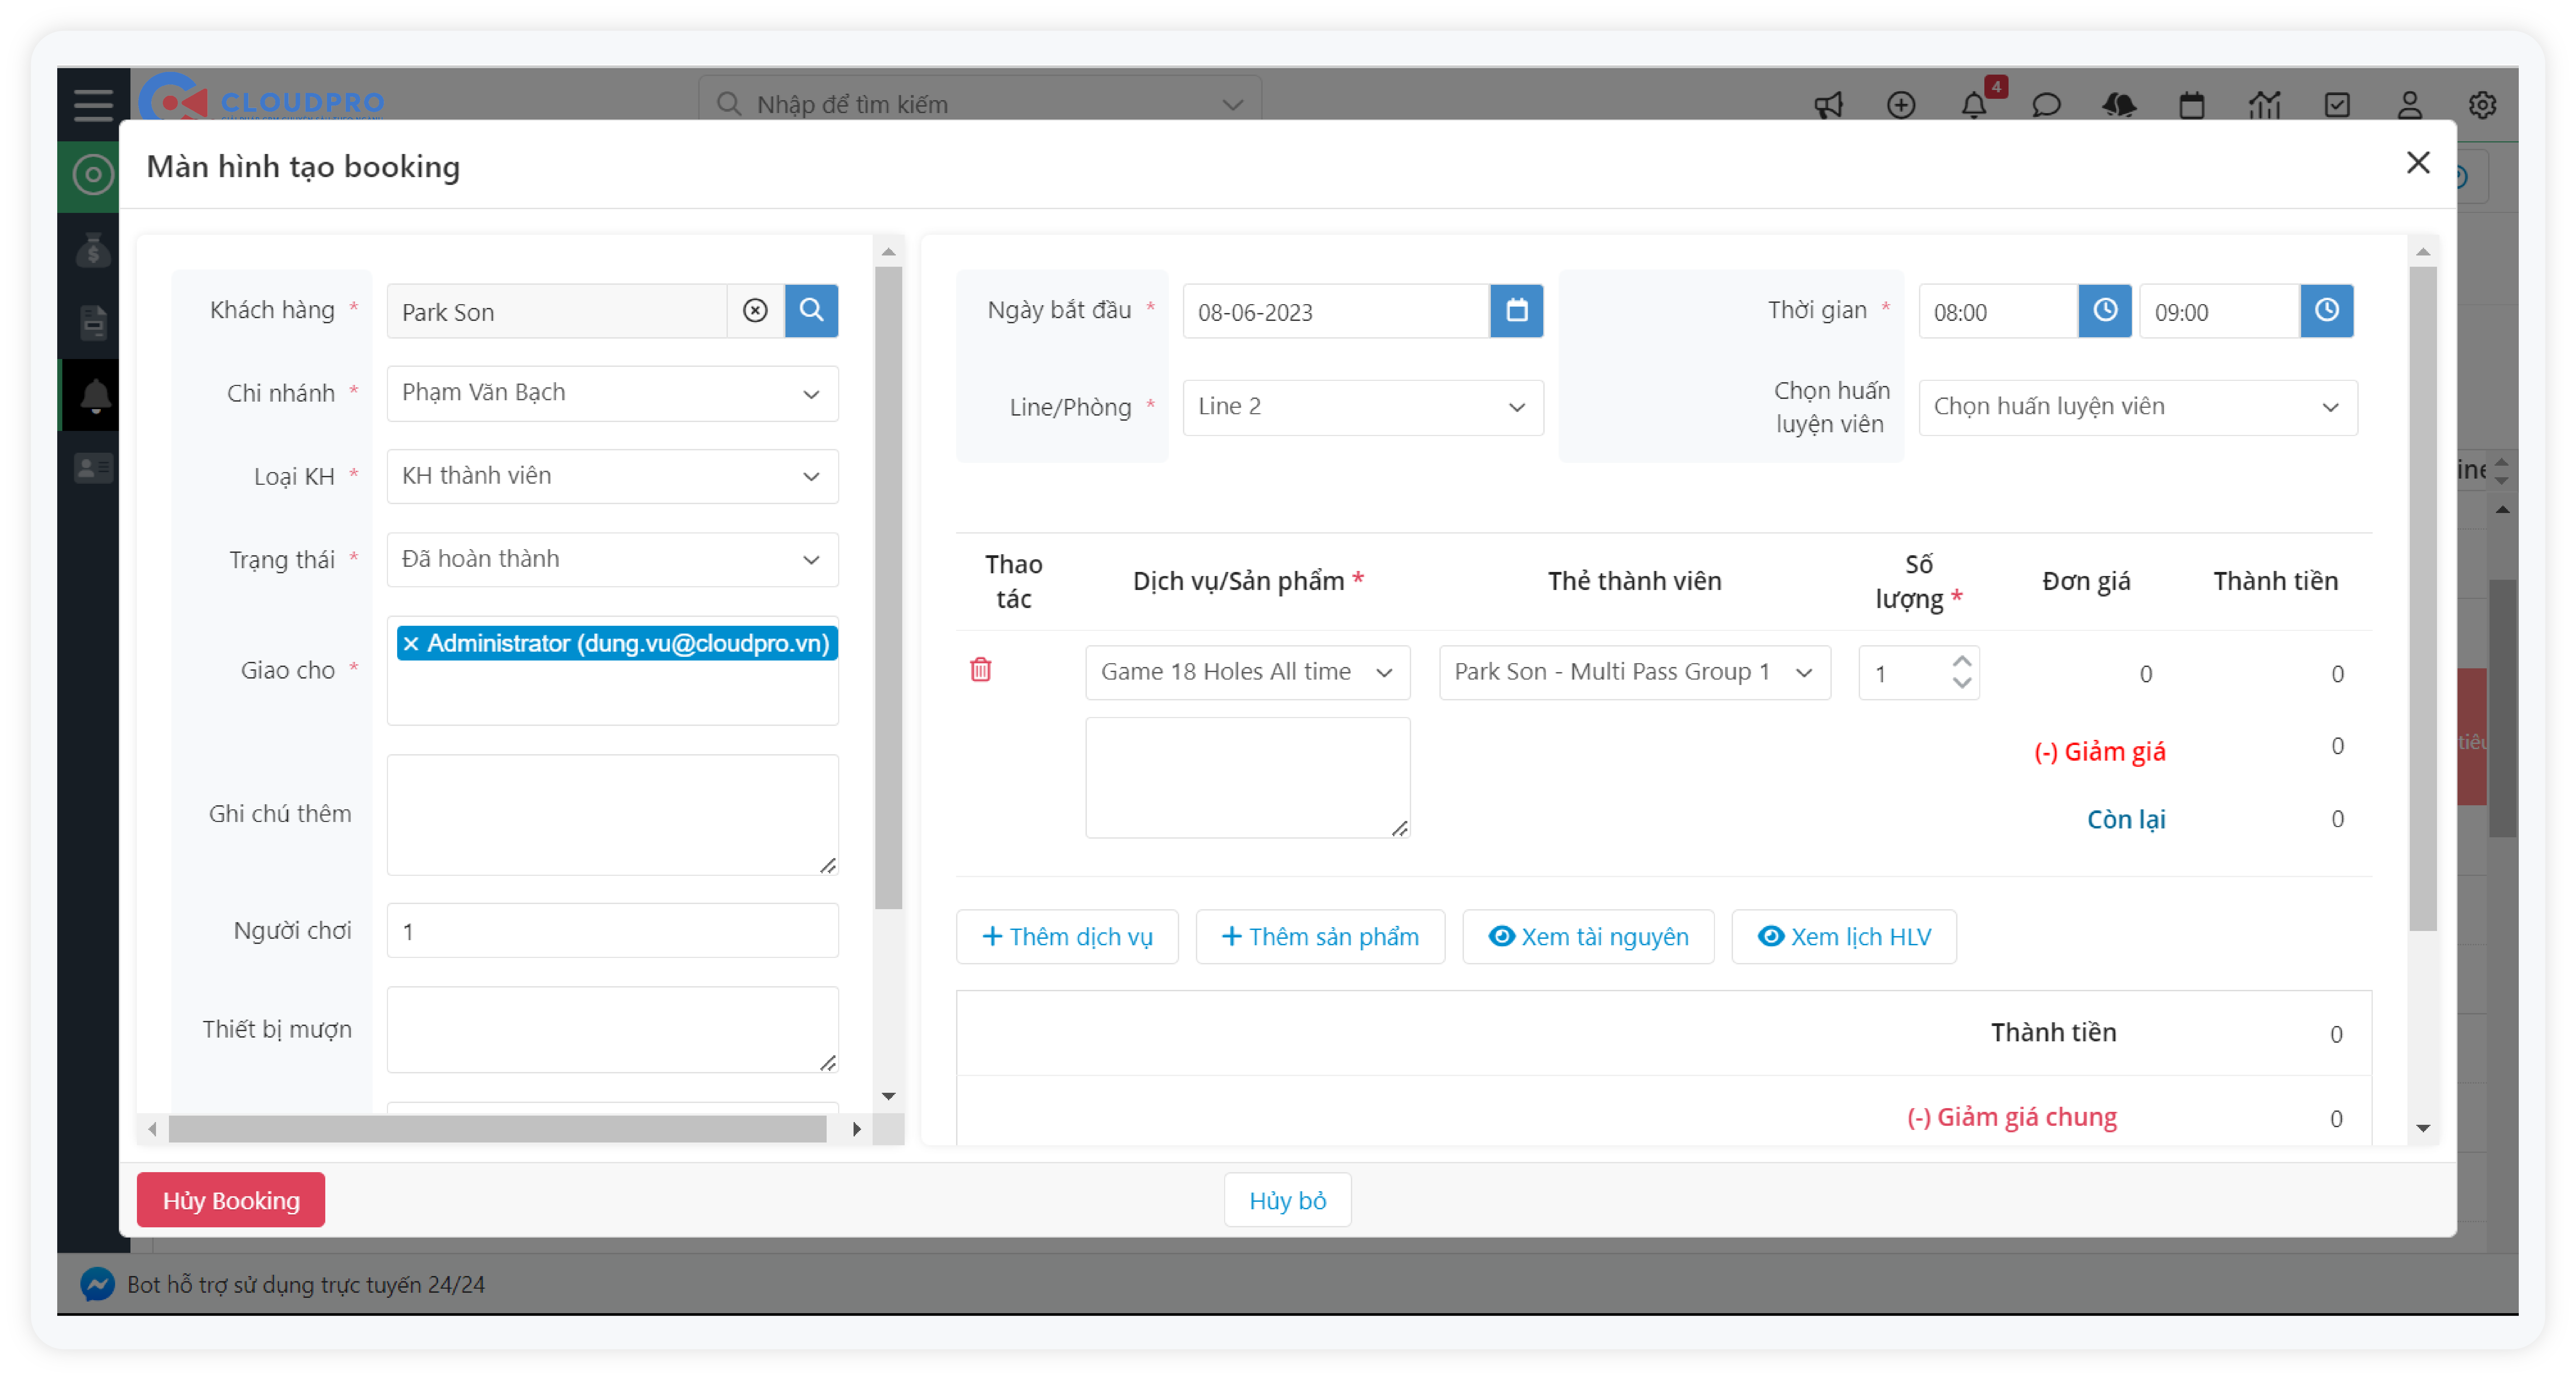Open the start date calendar picker
Screen dimensions: 2576x1383
(1516, 311)
